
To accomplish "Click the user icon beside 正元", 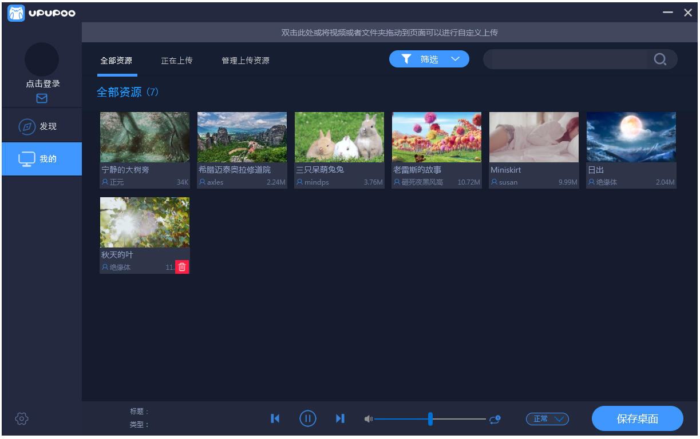I will tap(105, 182).
